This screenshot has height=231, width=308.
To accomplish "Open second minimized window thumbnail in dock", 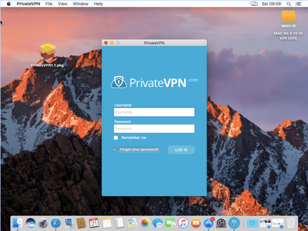I will tap(278, 223).
